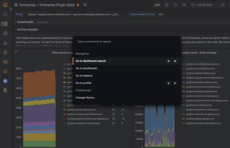The image size is (230, 148).
Task: Open the Kubernetes blue wheel icon in the sidebar
Action: (x=5, y=81)
